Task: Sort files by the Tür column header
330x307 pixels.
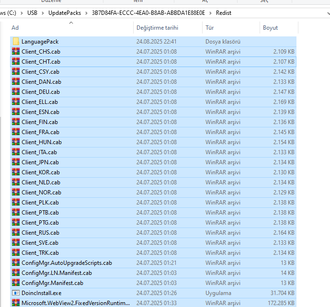Action: [231, 28]
